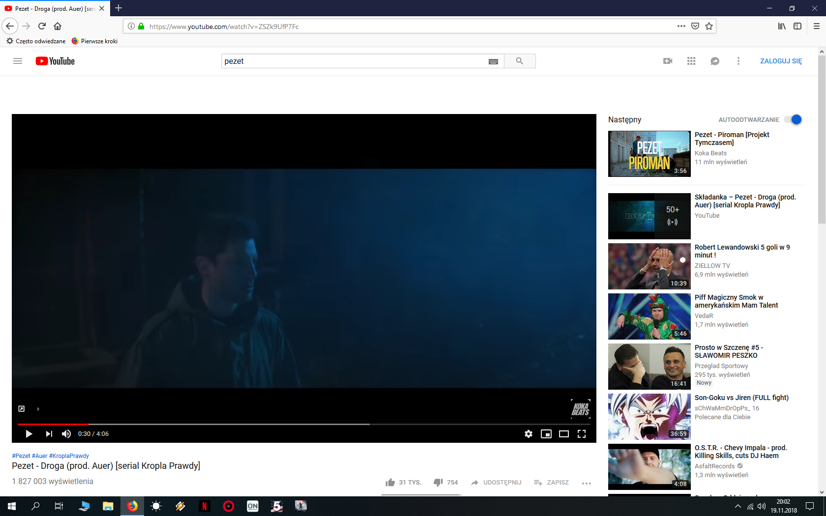Open Netflix app from taskbar

point(204,506)
